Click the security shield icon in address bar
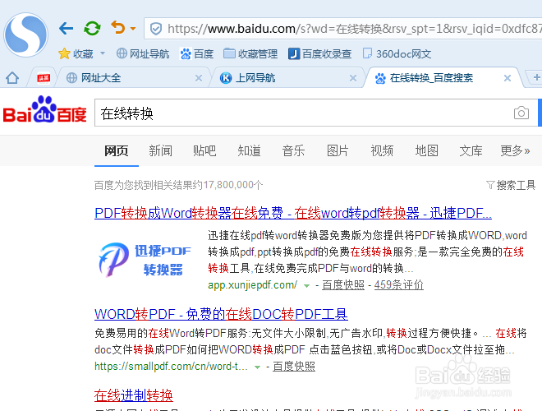This screenshot has width=542, height=411. coord(156,29)
